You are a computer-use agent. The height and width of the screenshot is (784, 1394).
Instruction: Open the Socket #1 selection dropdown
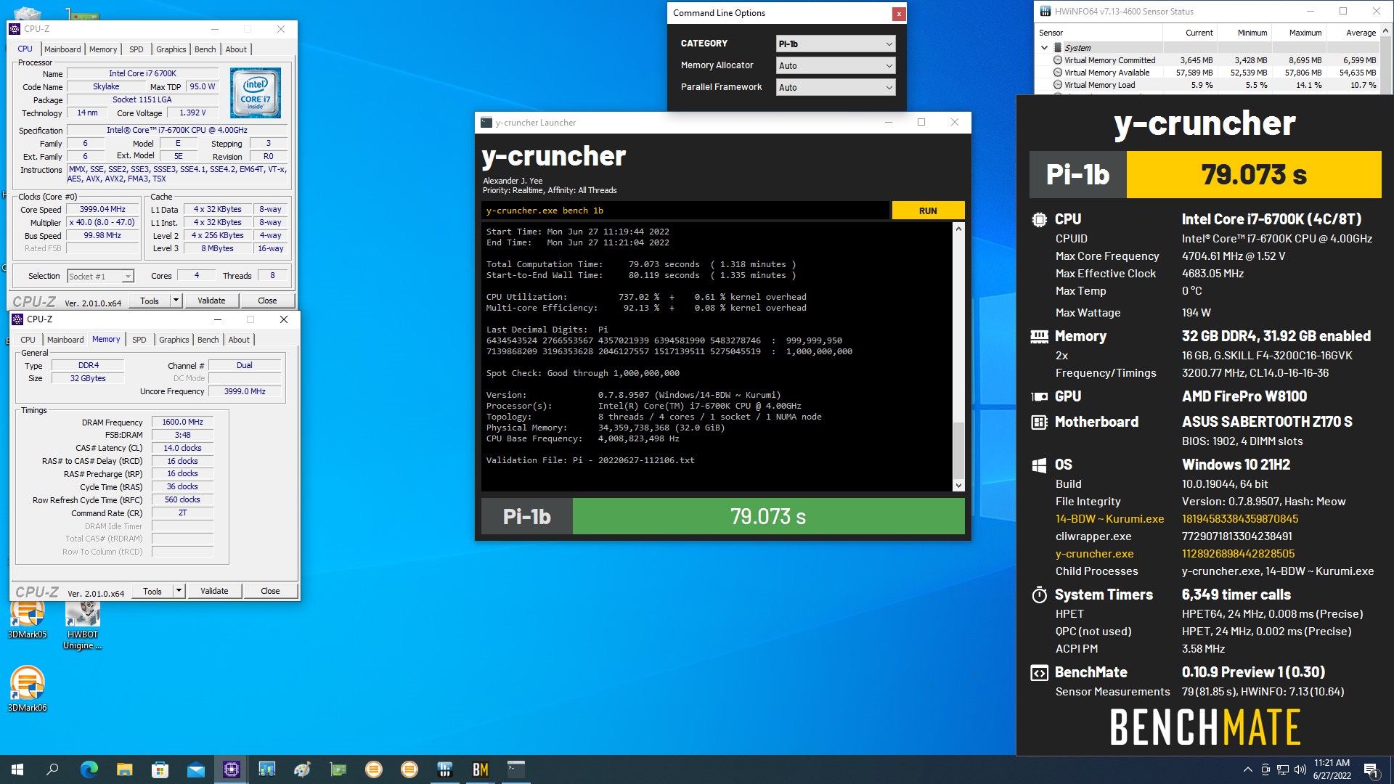pos(101,276)
